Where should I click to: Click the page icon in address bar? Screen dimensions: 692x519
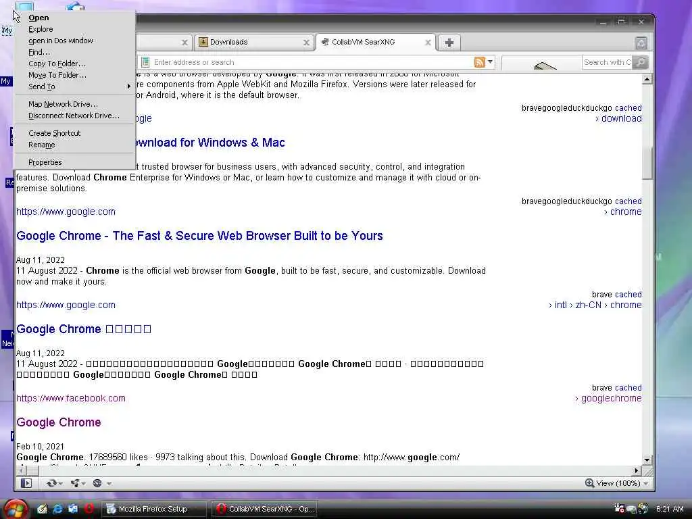tap(145, 62)
